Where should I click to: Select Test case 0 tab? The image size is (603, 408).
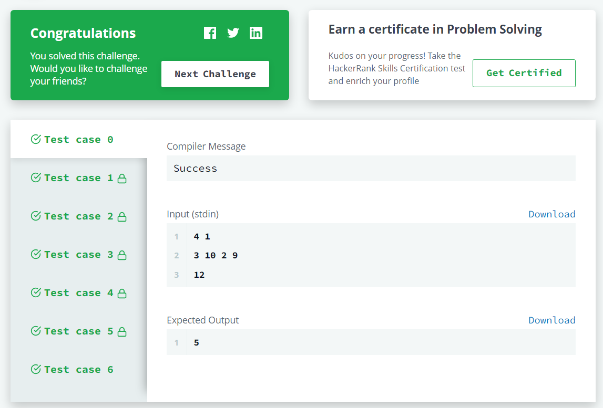tap(79, 139)
